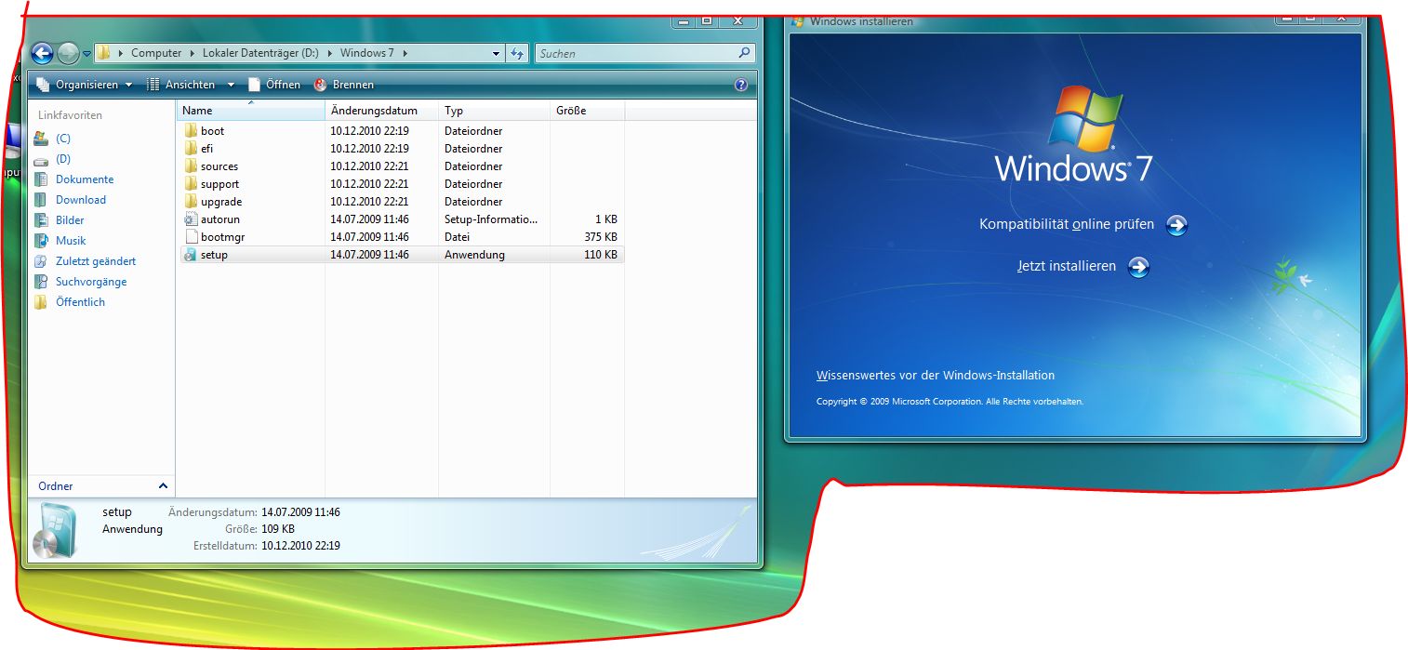Sort by the Typ column header

coord(494,111)
